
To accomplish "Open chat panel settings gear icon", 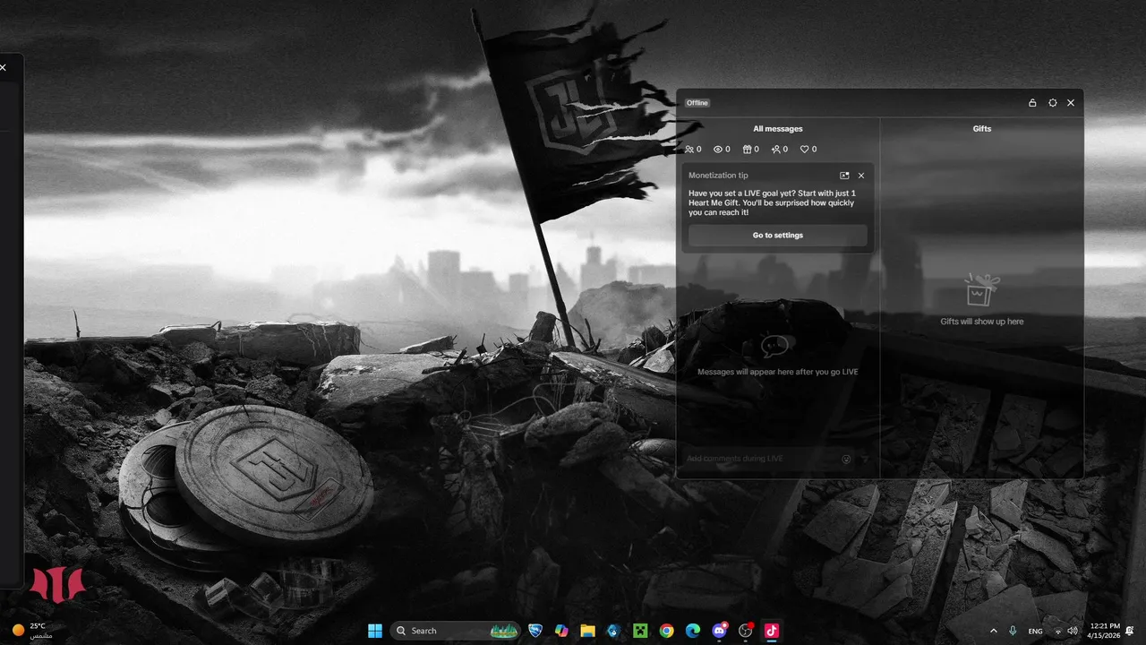I will (x=1053, y=103).
